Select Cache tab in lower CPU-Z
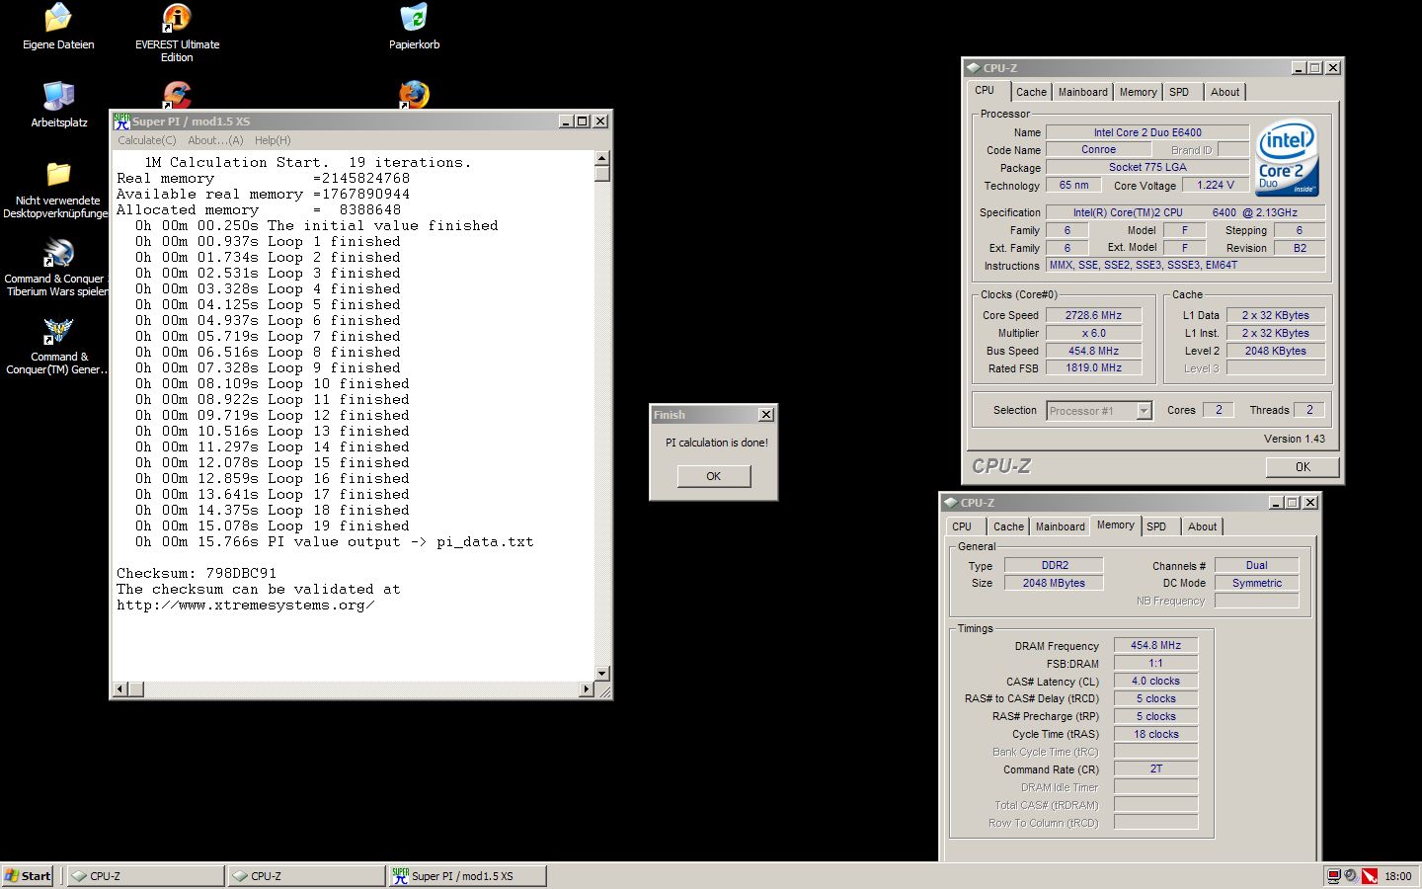Viewport: 1422px width, 889px height. point(1008,526)
